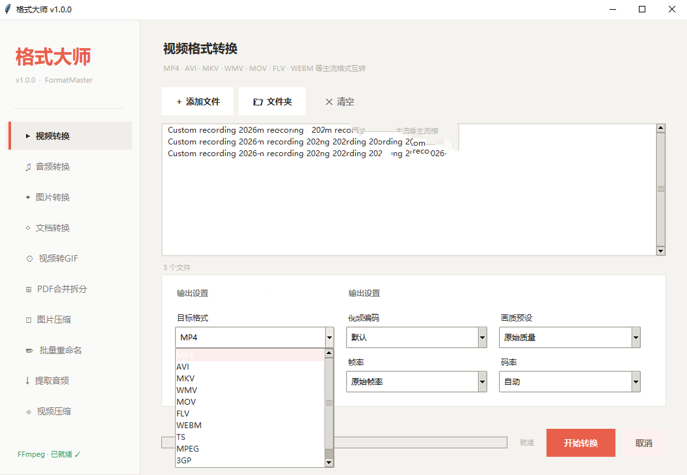Screen dimensions: 687x475
Task: Click the 格式大师 logo title
Action: click(x=53, y=57)
